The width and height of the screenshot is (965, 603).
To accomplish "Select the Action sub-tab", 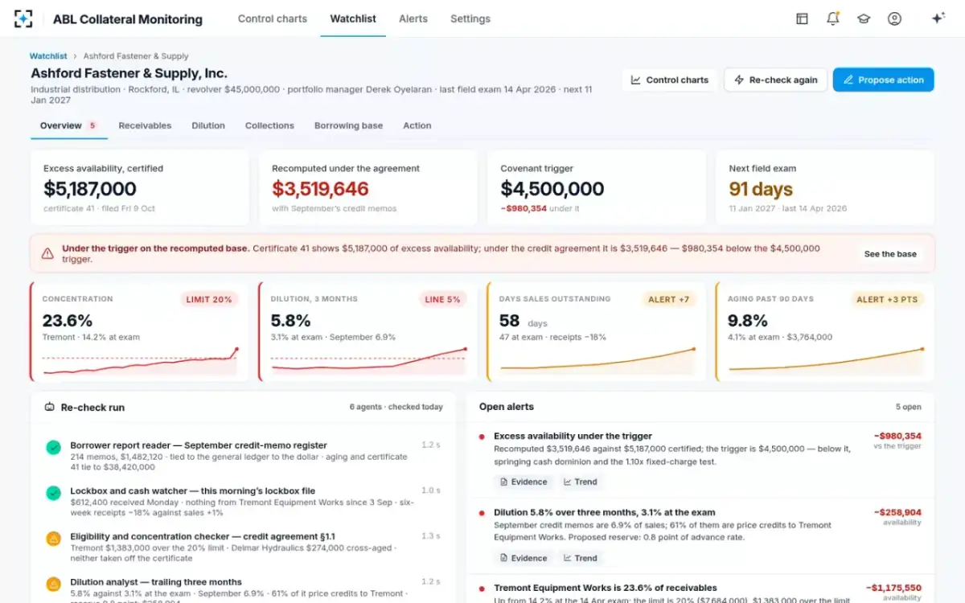I will tap(417, 125).
